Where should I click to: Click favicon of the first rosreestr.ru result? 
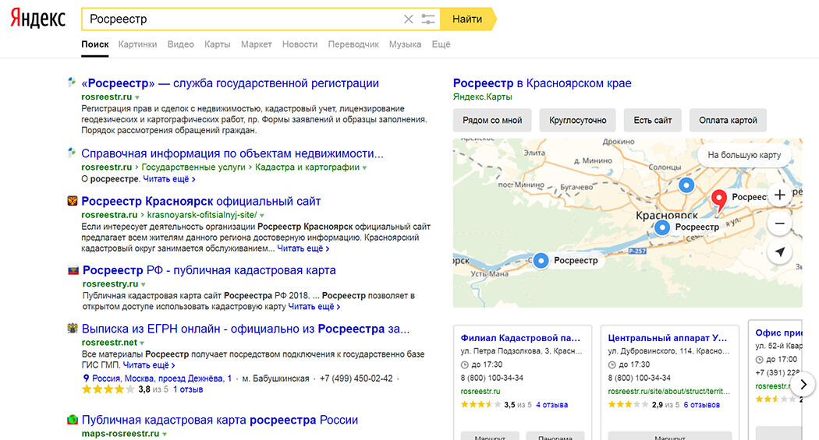tap(72, 83)
